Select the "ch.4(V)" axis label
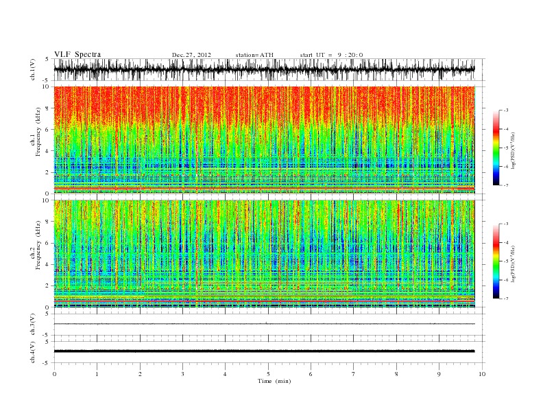Image resolution: width=543 pixels, height=420 pixels. pyautogui.click(x=33, y=352)
